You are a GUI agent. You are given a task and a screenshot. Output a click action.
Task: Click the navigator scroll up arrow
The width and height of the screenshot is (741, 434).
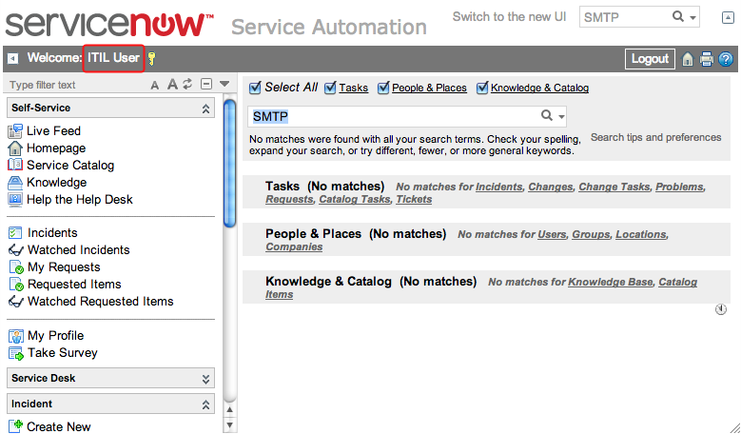(x=229, y=410)
